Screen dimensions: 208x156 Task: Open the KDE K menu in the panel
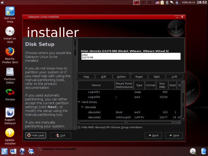click(4, 151)
